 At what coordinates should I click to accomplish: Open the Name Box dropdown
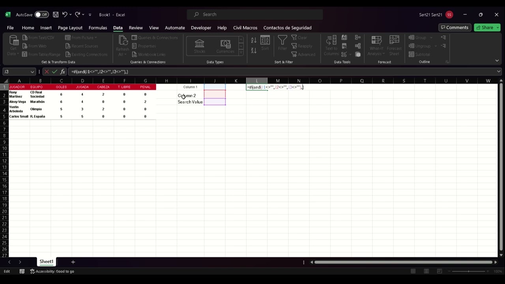[x=32, y=72]
